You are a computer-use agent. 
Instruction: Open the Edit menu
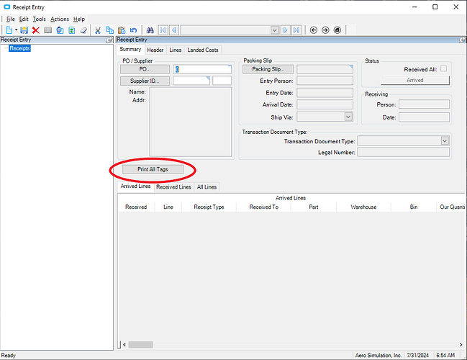tap(24, 19)
